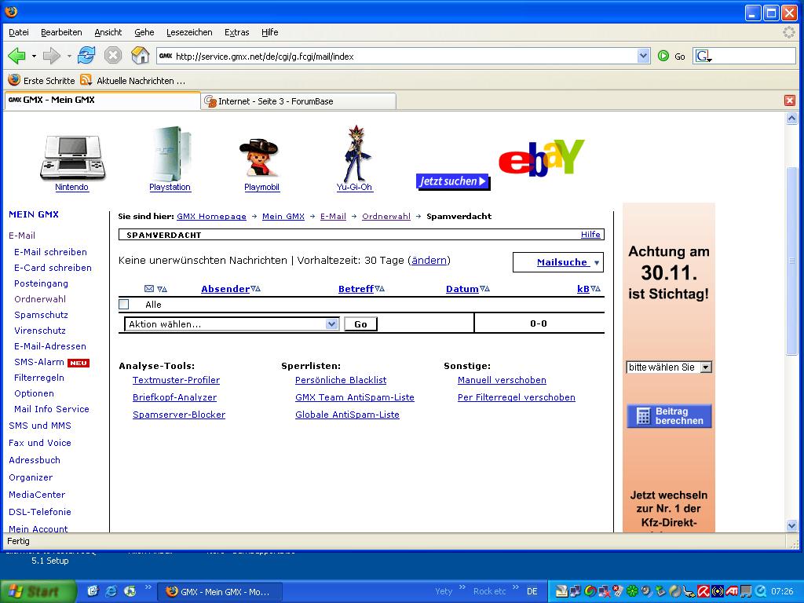The width and height of the screenshot is (804, 603).
Task: Close the current tab with red X
Action: (790, 100)
